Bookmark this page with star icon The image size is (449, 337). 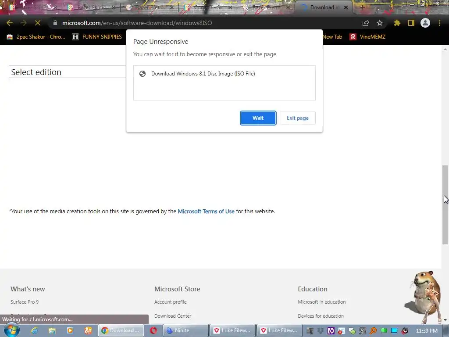pos(380,23)
